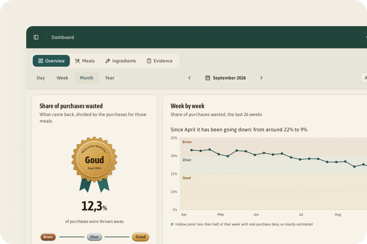367x244 pixels.
Task: Select the Week period view
Action: (62, 78)
